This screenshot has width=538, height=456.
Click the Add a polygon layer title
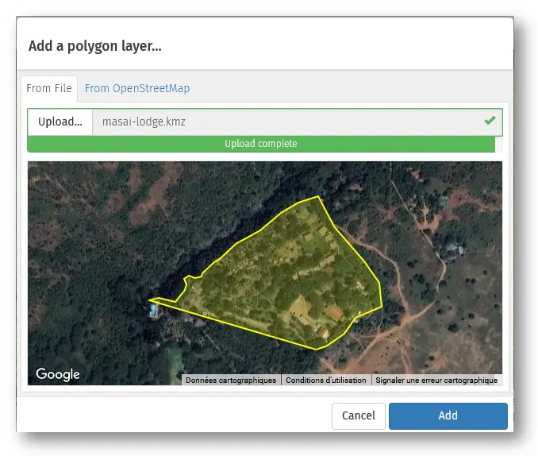tap(95, 46)
